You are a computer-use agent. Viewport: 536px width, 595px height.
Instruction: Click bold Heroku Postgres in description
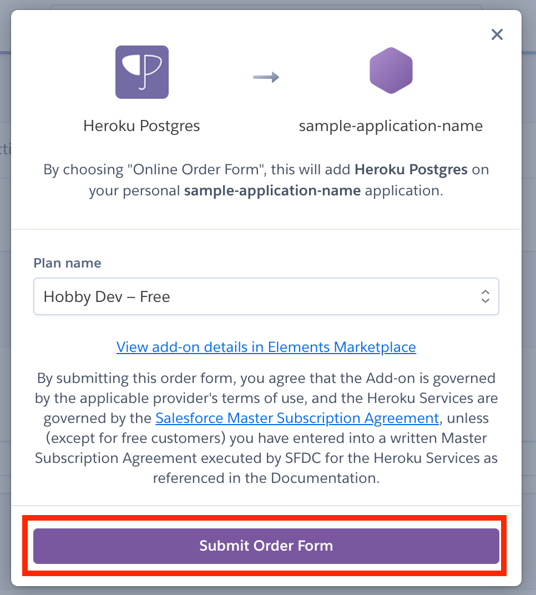coord(411,170)
